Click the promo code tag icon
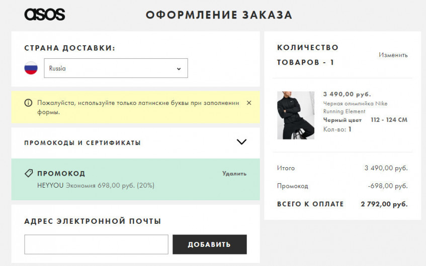This screenshot has width=426, height=266. pyautogui.click(x=29, y=173)
